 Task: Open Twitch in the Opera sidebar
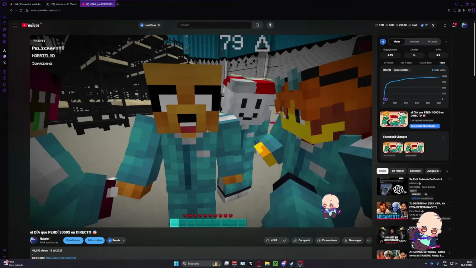tap(4, 57)
